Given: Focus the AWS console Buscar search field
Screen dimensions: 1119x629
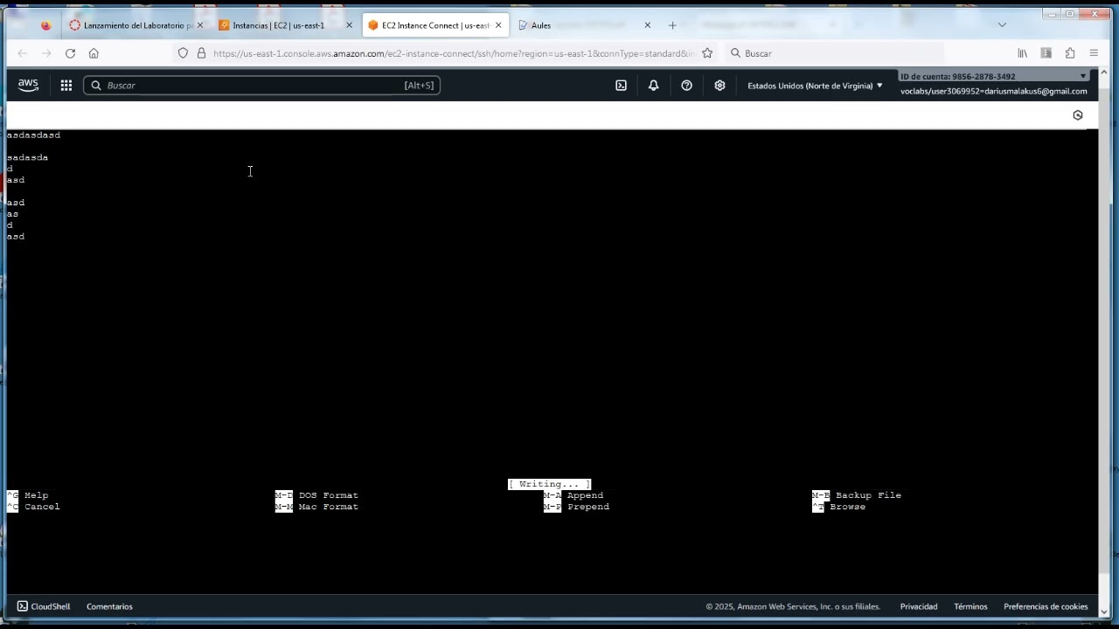Looking at the screenshot, I should (261, 85).
